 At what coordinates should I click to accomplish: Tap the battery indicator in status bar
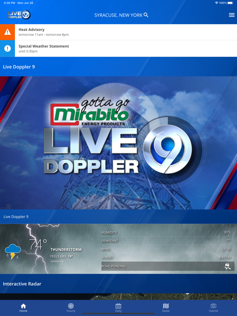[x=230, y=3]
